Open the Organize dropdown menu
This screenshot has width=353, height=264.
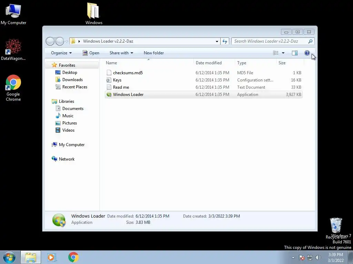(61, 53)
